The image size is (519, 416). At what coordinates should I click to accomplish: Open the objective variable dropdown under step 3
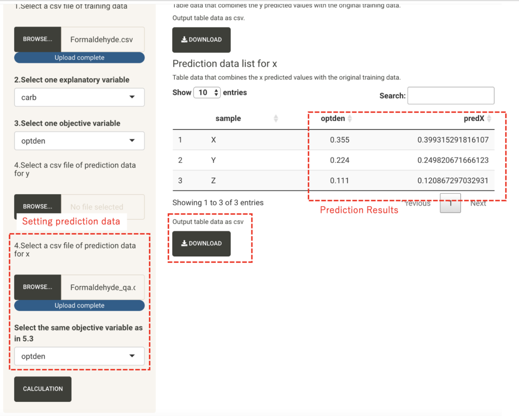tap(79, 141)
